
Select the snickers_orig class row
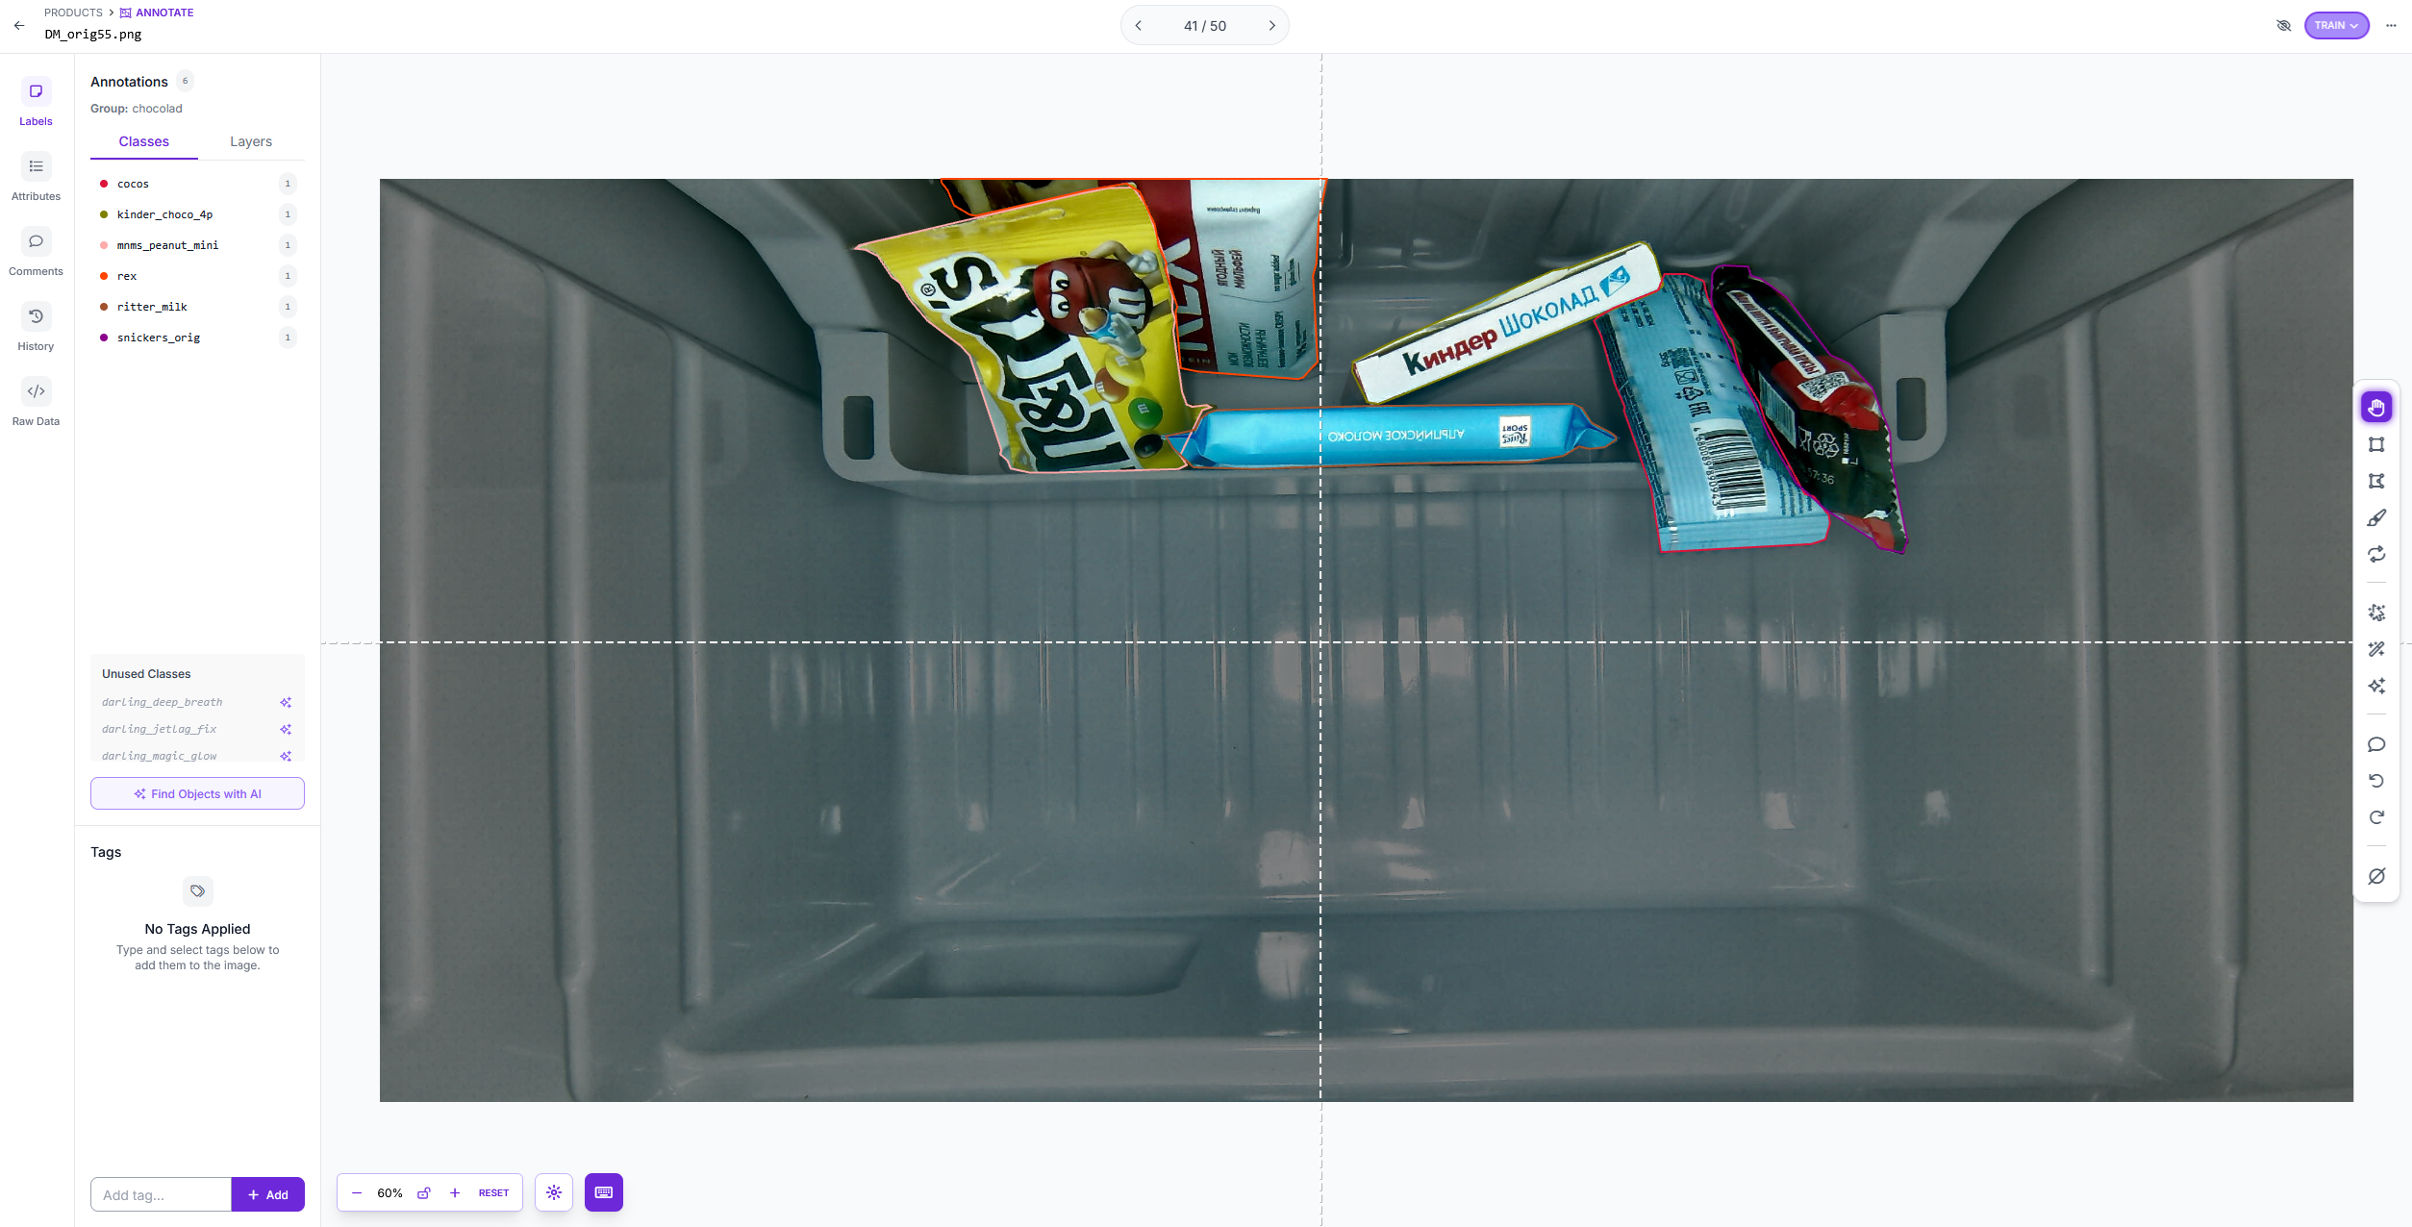coord(197,338)
